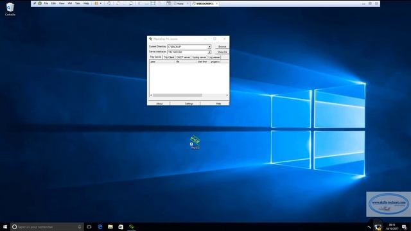Click the Browse button in Tftpd32
The width and height of the screenshot is (411, 231).
[222, 47]
